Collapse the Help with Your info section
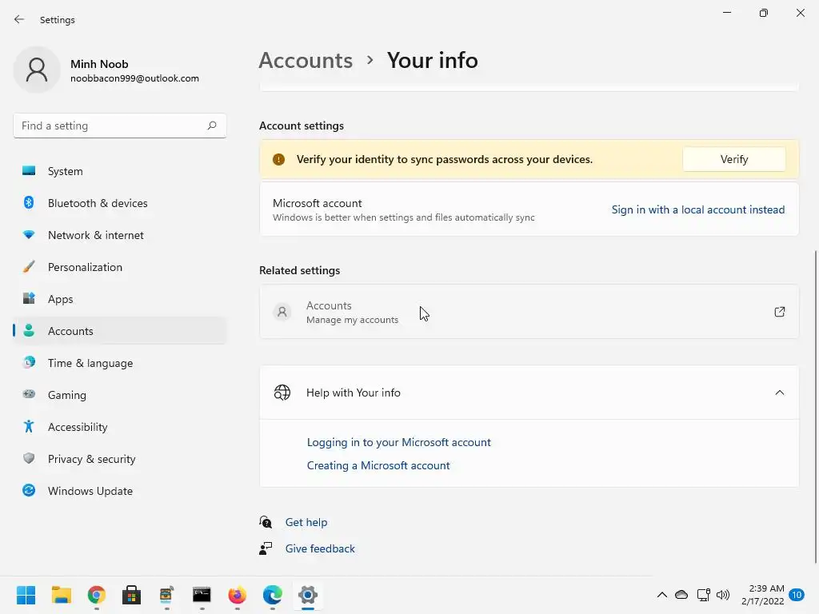819x614 pixels. [x=780, y=393]
